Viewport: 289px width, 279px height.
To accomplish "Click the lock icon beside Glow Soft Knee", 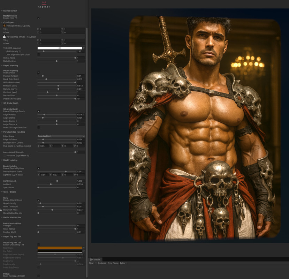I will click(x=1, y=210).
